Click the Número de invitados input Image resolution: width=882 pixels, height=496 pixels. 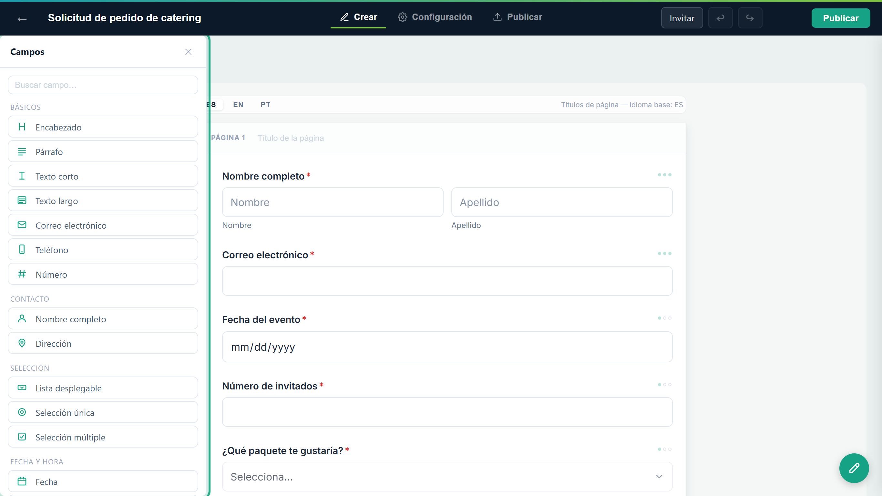tap(447, 412)
